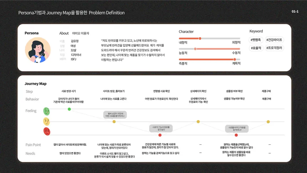
Task: Click the MBTI value ISFJ
Action: 74,59
